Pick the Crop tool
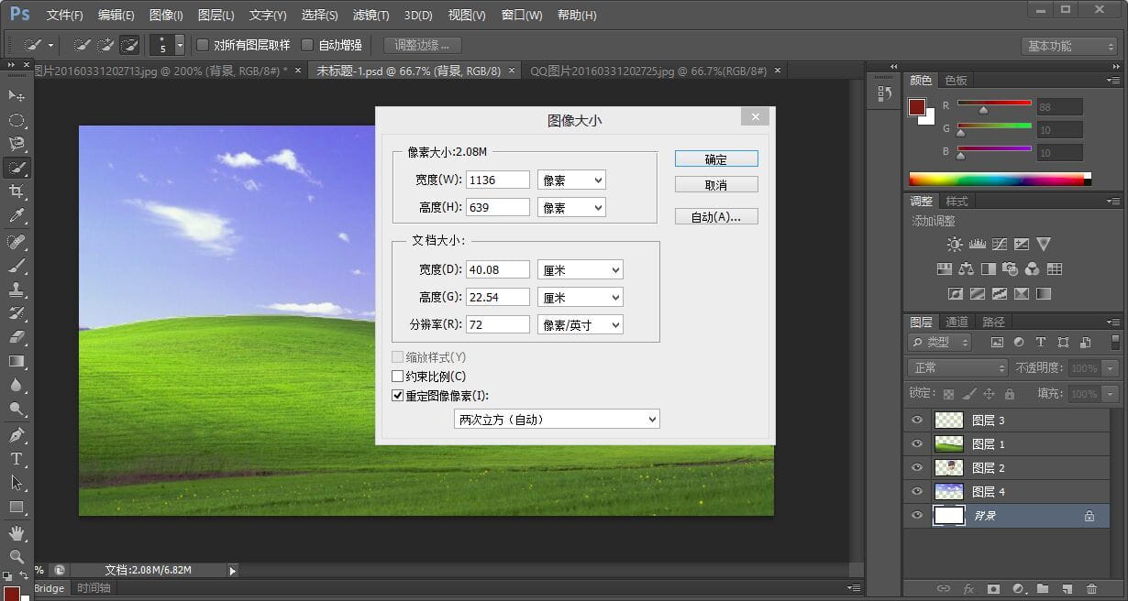 17,191
